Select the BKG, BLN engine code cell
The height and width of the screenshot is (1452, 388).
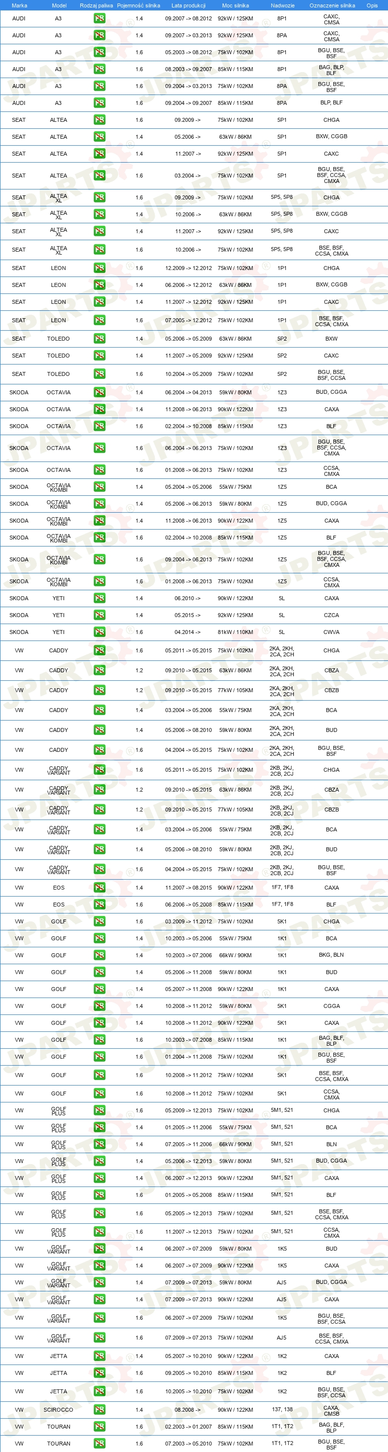(x=331, y=955)
